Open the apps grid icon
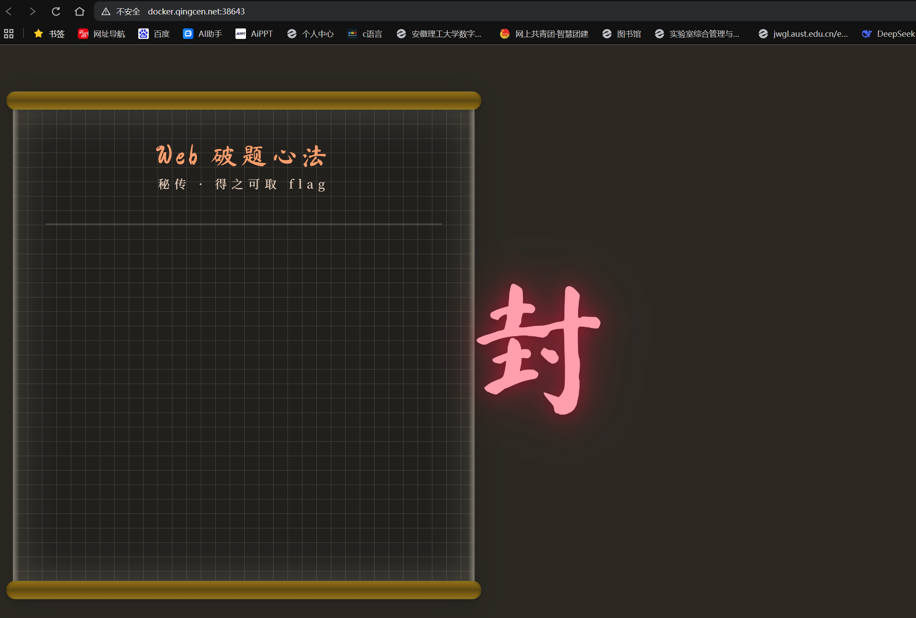Viewport: 916px width, 618px height. click(9, 34)
